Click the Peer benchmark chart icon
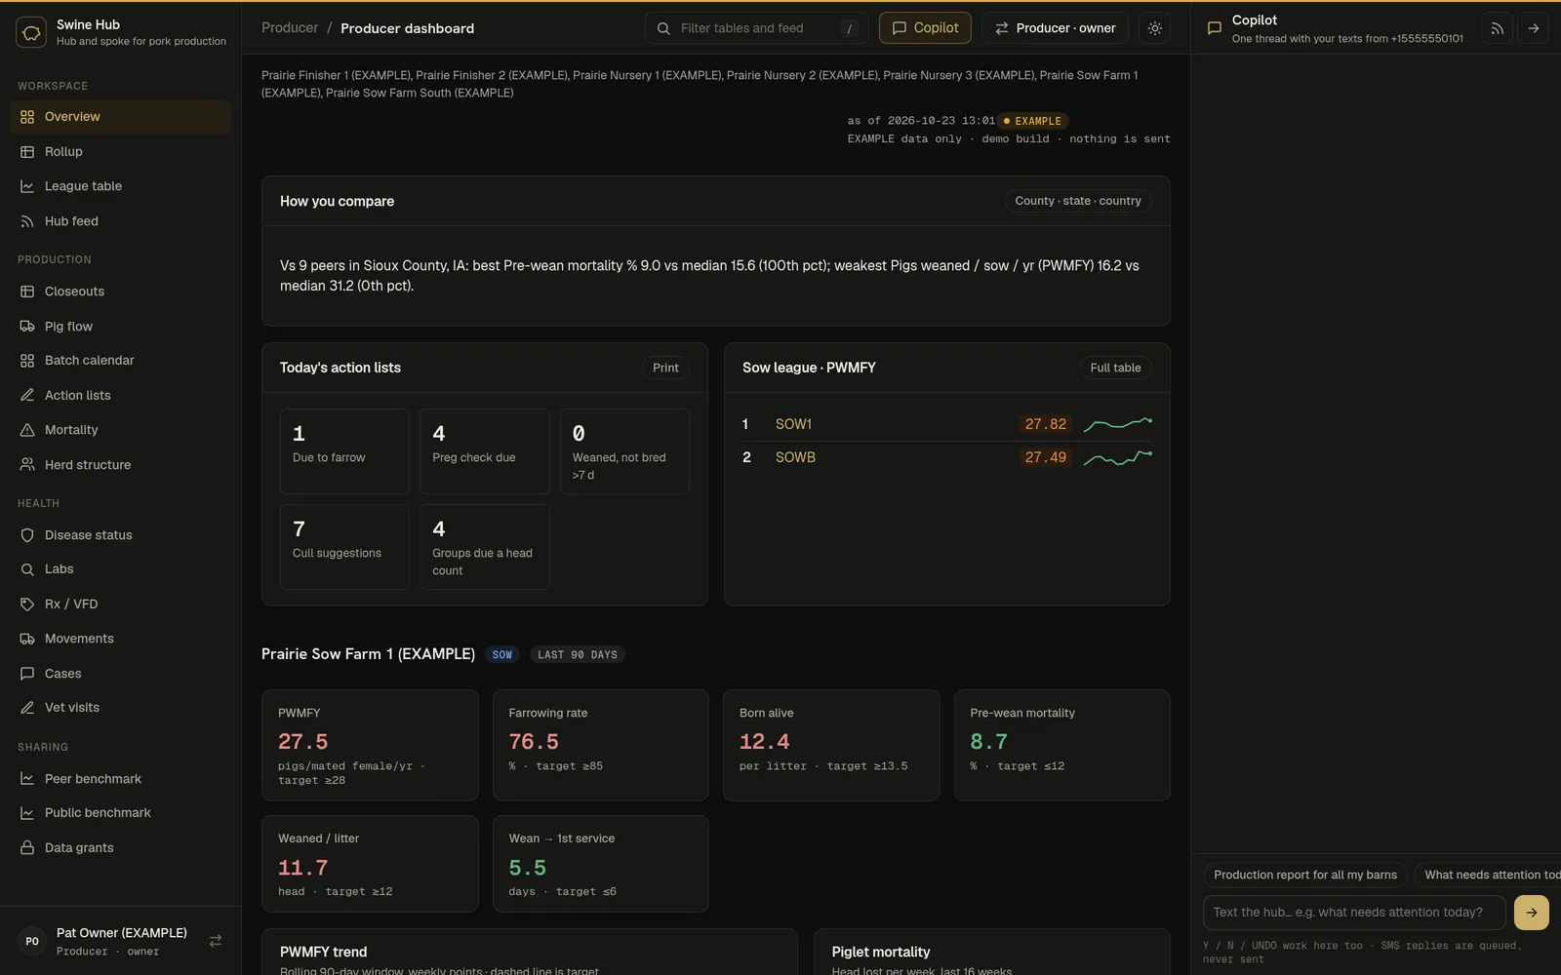The height and width of the screenshot is (975, 1561). 27,779
